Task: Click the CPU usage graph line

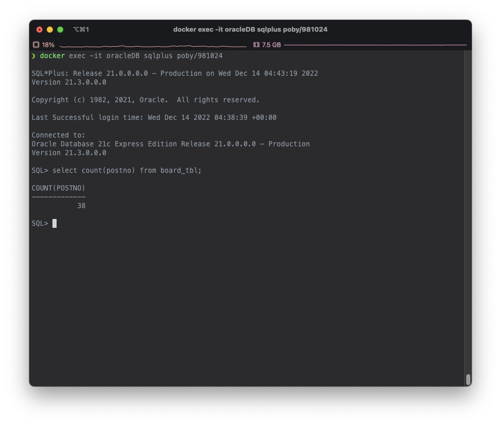Action: [153, 46]
